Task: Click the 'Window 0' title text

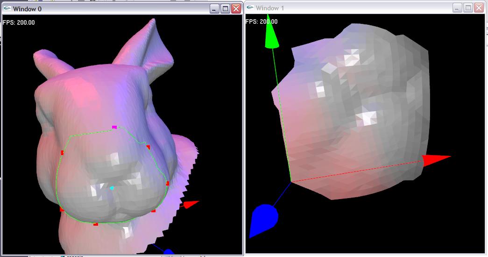Action: 27,9
